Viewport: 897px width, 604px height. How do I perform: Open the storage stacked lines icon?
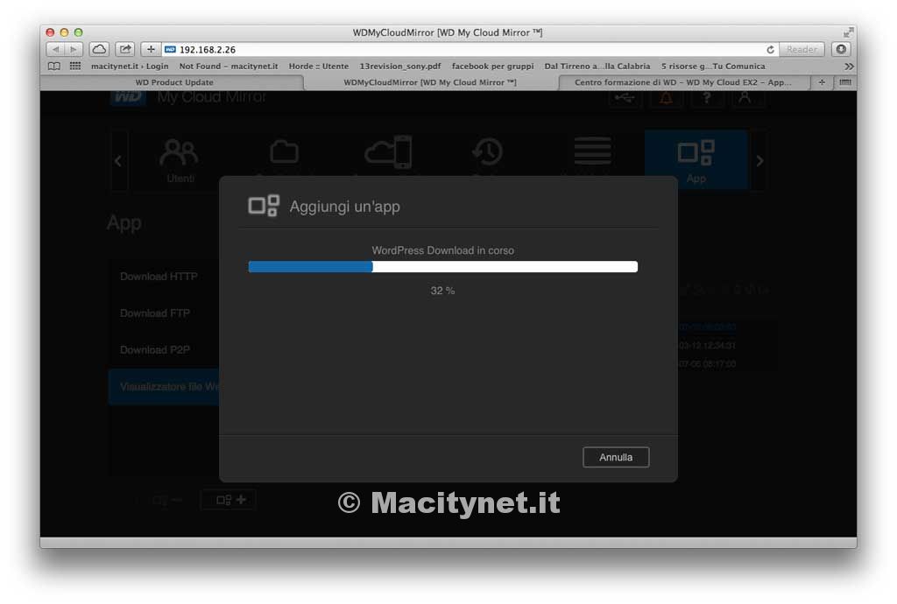coord(593,151)
